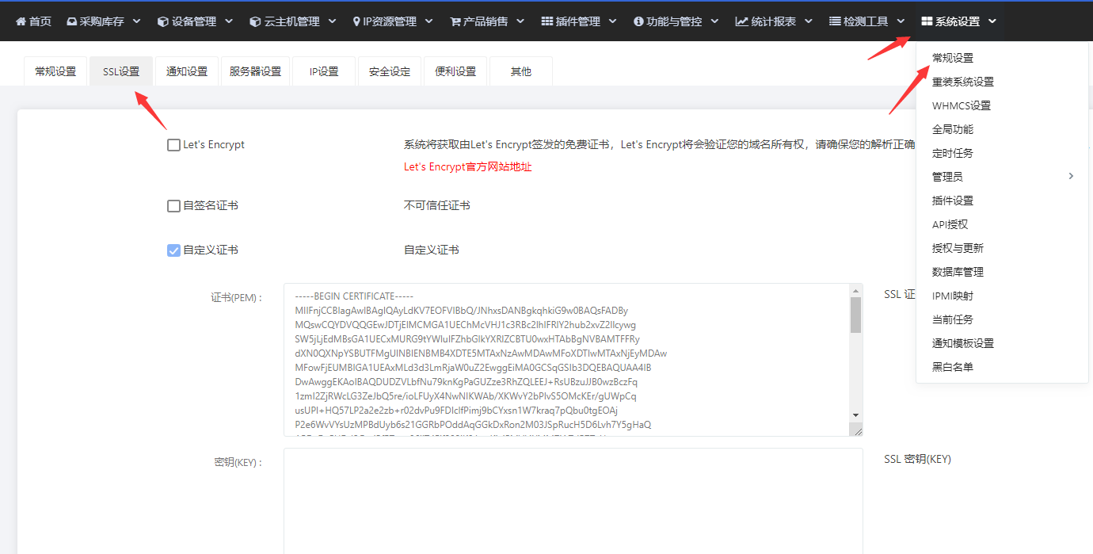
Task: Click the info circle icon of 功能与管控
Action: (638, 21)
